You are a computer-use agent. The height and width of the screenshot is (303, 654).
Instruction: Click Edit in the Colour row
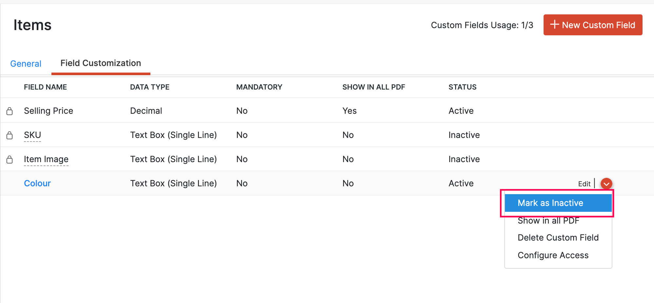pos(584,184)
